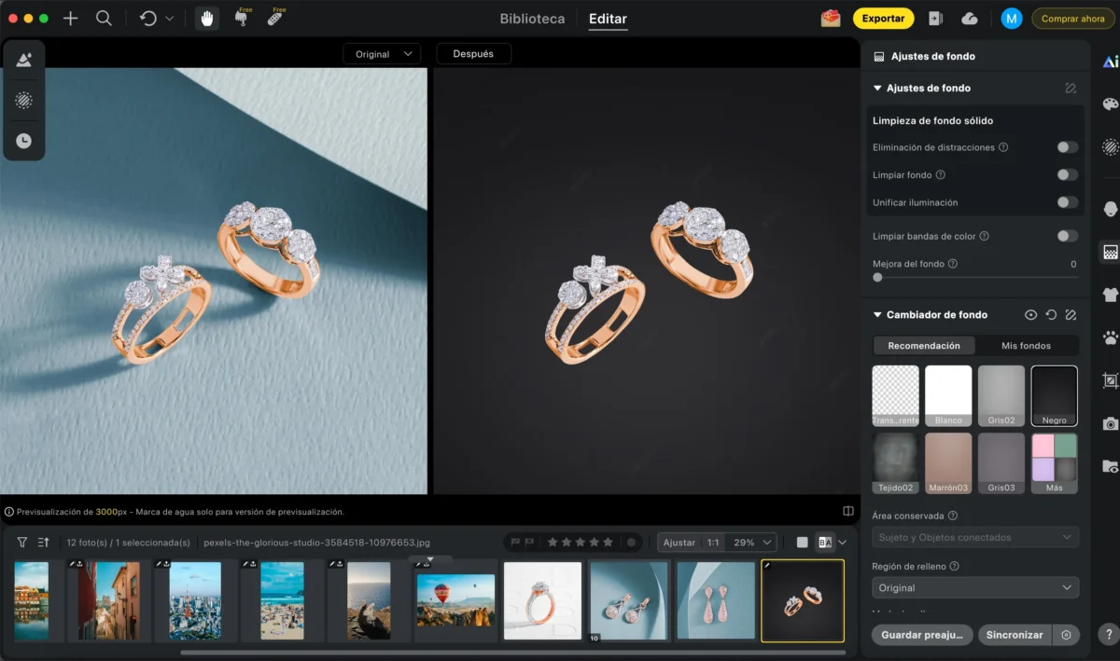Click the plus add-photo icon in top bar
Image resolution: width=1120 pixels, height=661 pixels.
(71, 19)
